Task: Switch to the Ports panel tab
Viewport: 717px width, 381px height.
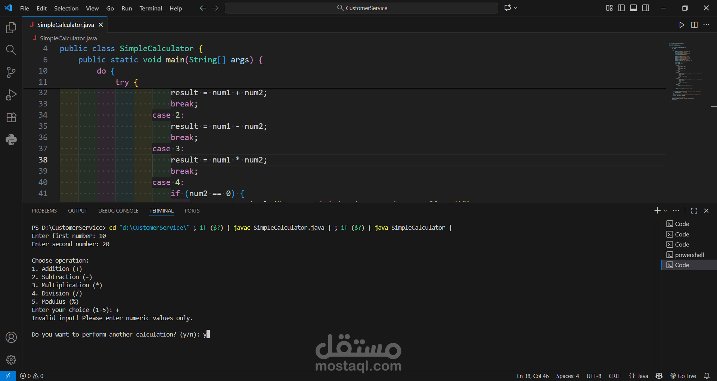Action: click(192, 211)
